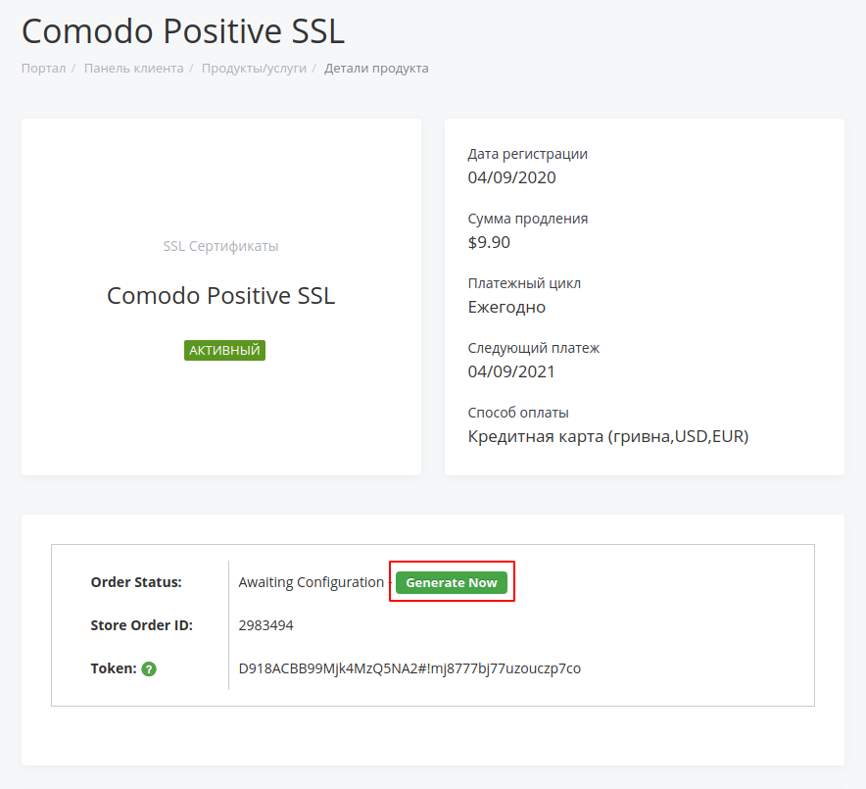Click the Awaiting Configuration status text

point(311,582)
